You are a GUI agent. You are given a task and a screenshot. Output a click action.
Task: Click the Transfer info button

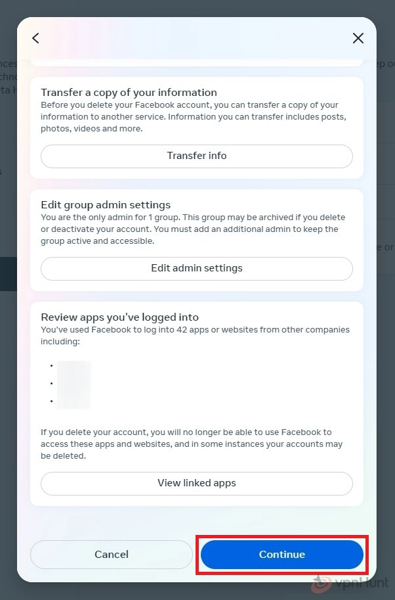pos(197,156)
